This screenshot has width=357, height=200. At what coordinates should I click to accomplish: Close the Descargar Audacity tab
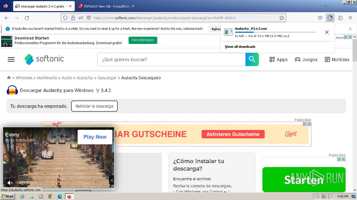pos(70,6)
